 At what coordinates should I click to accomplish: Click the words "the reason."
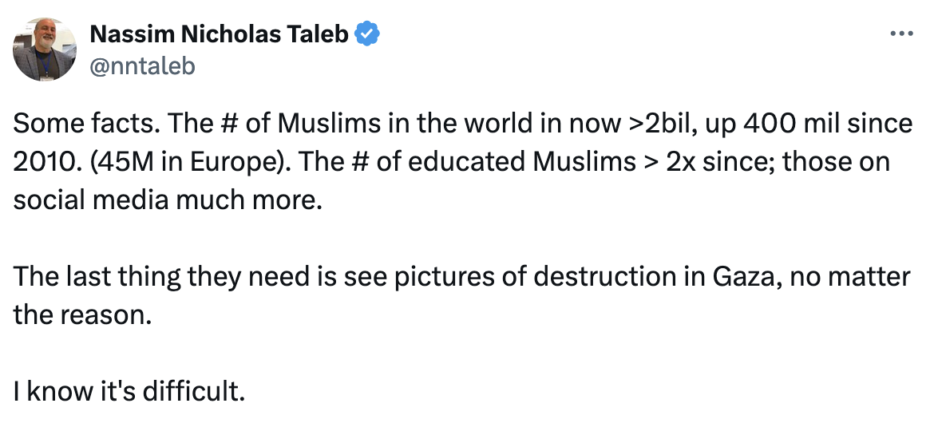81,315
